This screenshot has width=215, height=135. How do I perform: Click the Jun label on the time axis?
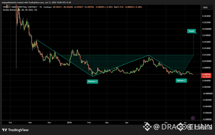pos(166,123)
